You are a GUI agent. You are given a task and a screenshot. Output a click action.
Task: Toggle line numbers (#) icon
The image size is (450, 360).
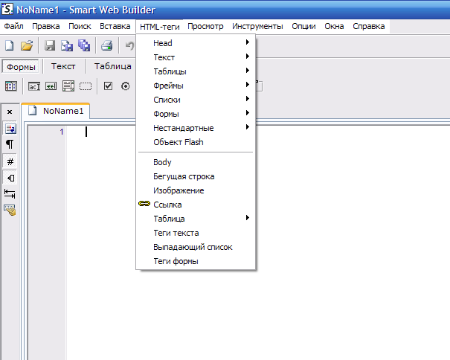(x=10, y=161)
